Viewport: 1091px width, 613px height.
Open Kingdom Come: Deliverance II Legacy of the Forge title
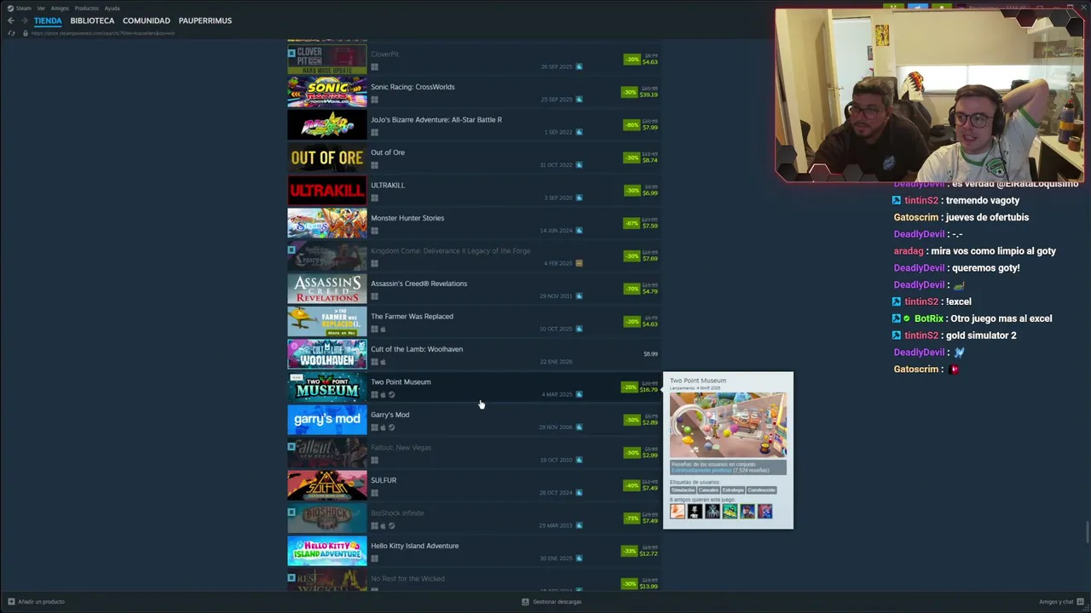pyautogui.click(x=450, y=250)
